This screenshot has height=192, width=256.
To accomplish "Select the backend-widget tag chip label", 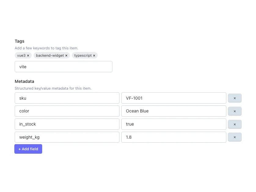I will [x=50, y=55].
